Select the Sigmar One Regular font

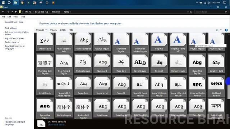click(45, 108)
